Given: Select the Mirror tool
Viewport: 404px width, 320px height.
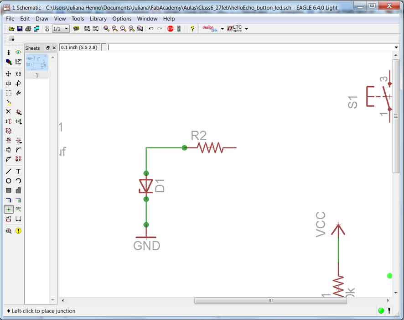Looking at the screenshot, I should 9,83.
